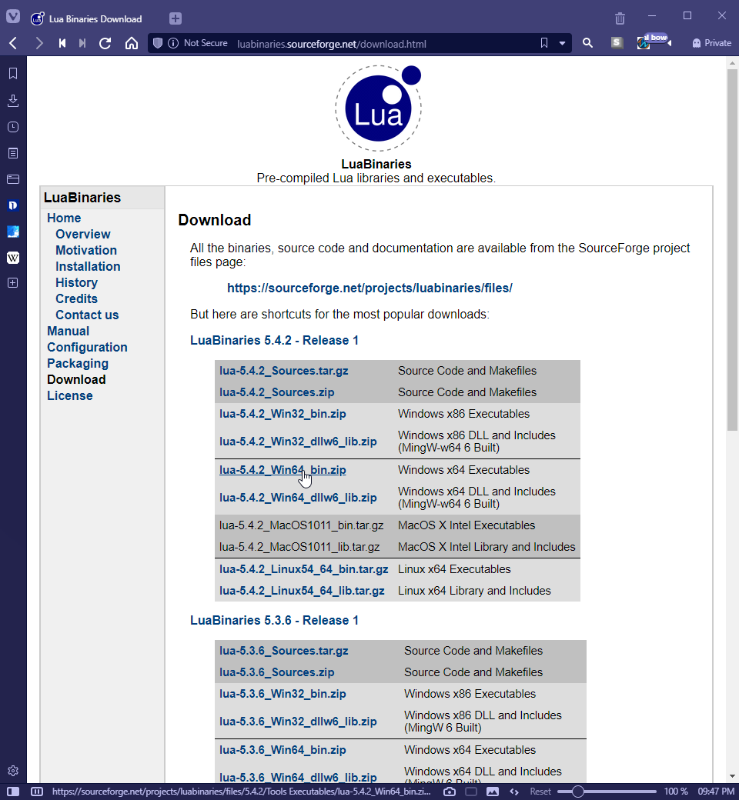Adjust the zoom slider in status bar
The height and width of the screenshot is (800, 739).
607,792
